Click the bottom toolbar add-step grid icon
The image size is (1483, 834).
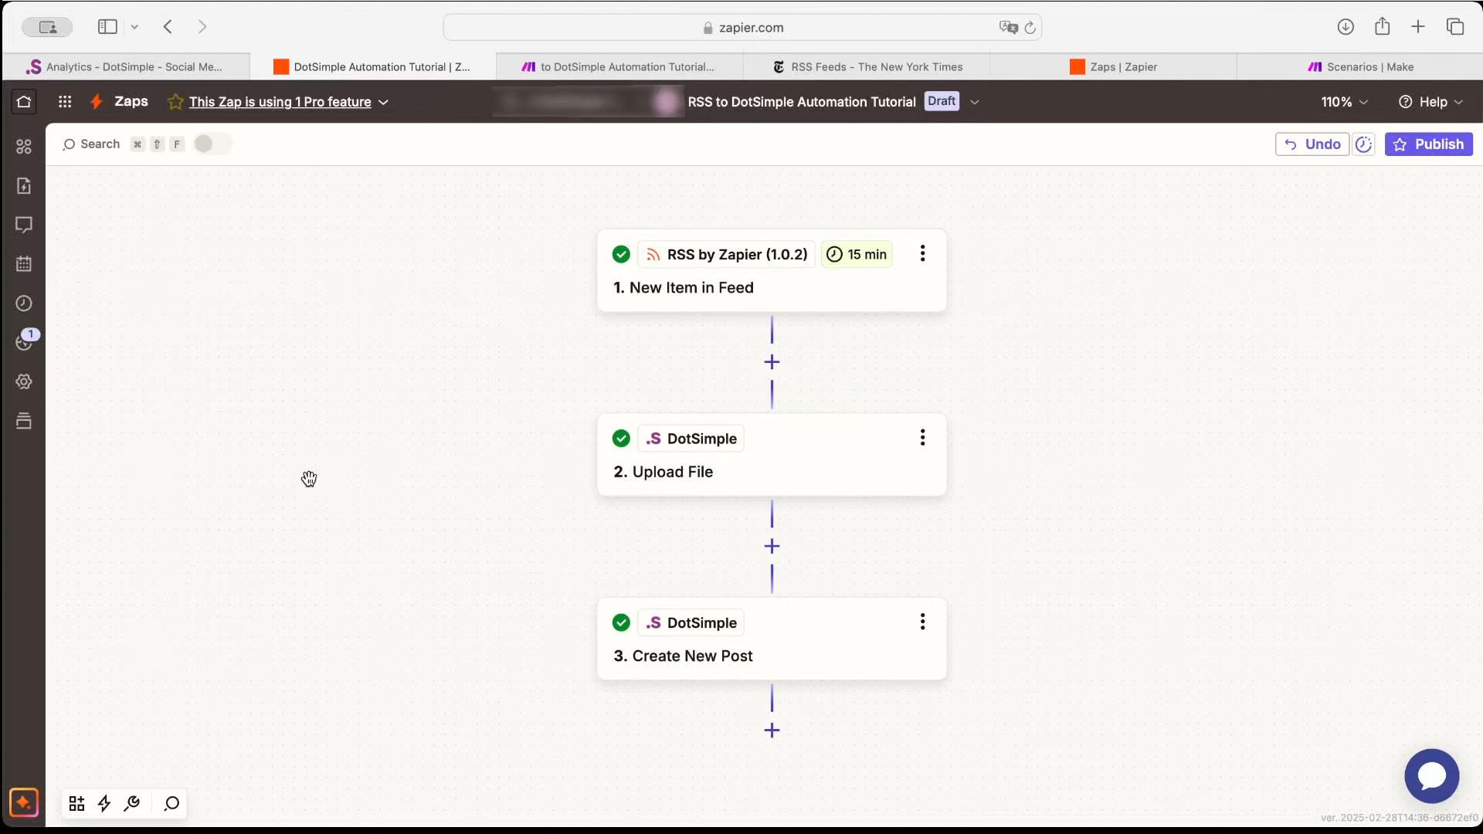(x=76, y=804)
